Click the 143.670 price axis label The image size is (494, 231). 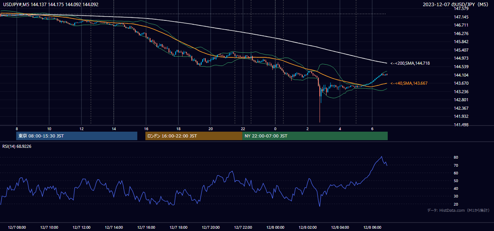[461, 83]
